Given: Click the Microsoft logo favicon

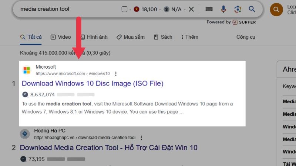Looking at the screenshot, I should [27, 70].
